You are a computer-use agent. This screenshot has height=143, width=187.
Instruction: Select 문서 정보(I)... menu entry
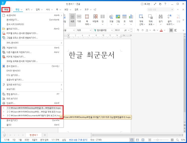[x=32, y=66]
